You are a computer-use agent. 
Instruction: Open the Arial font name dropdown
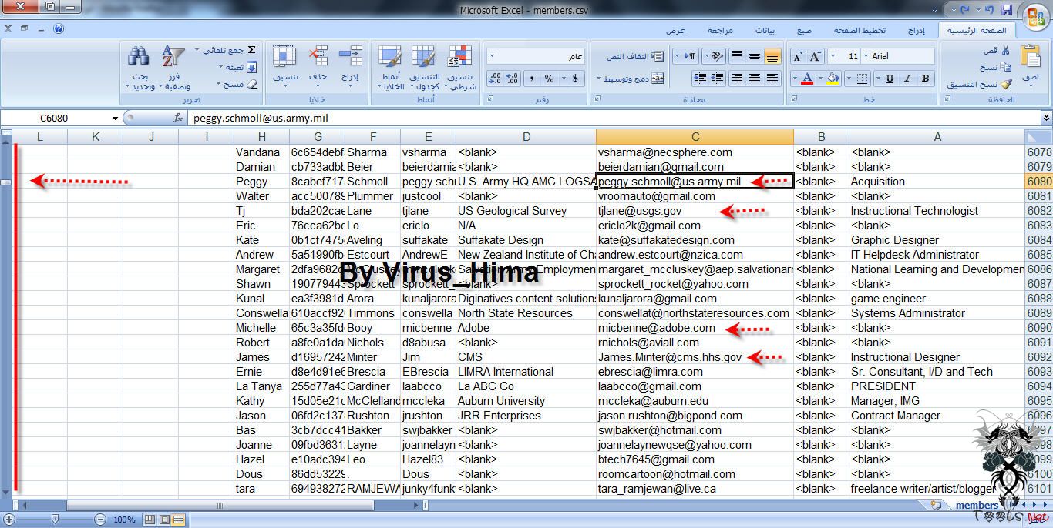tap(866, 55)
